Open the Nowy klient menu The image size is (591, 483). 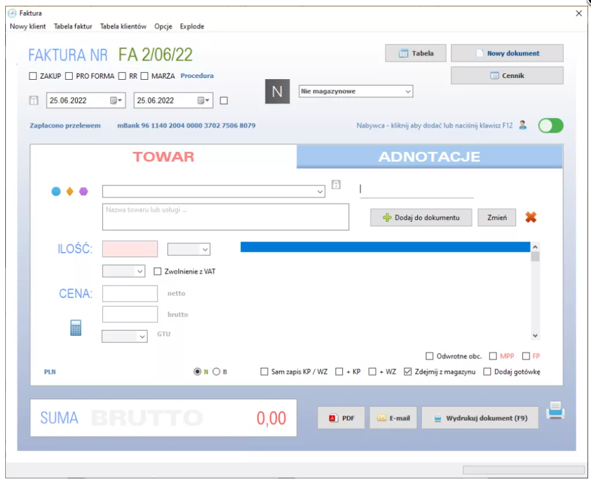[28, 27]
